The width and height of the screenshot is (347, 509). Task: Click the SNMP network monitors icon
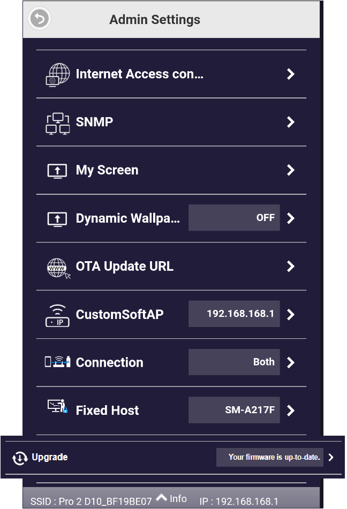pos(57,123)
